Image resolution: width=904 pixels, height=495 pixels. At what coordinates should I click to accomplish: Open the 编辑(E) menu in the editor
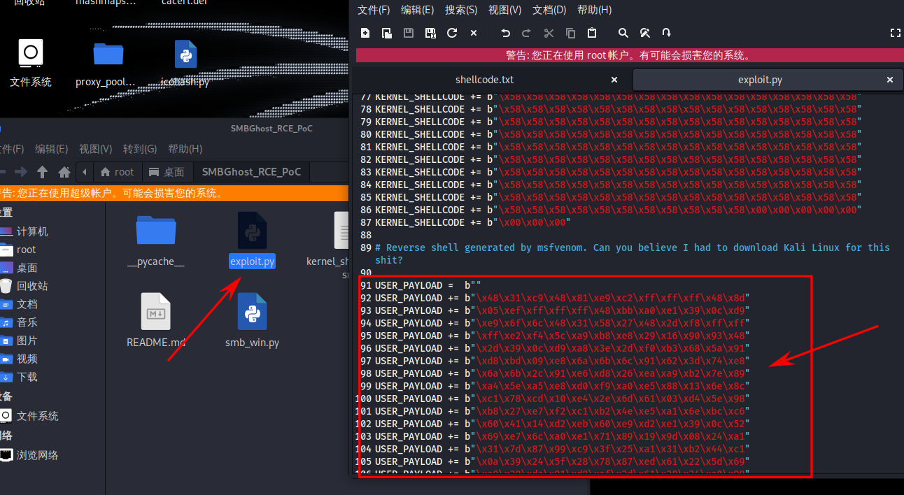click(417, 10)
